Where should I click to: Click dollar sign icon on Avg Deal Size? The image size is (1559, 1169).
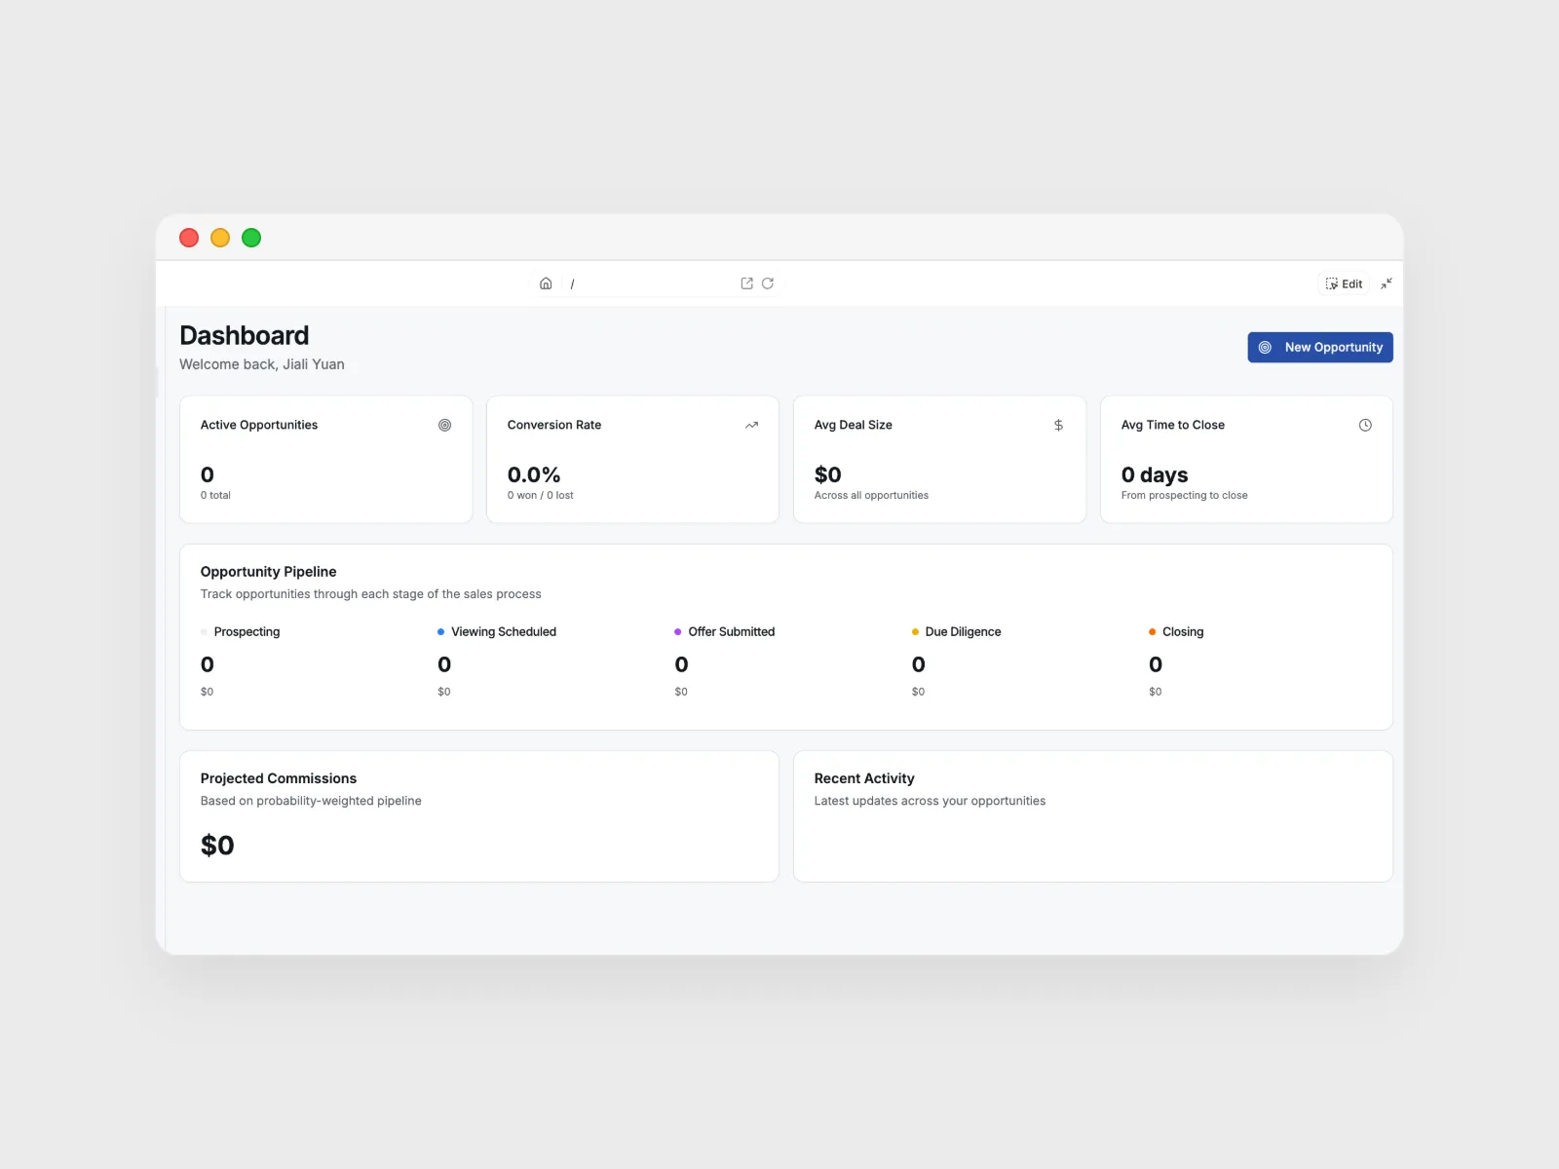click(1058, 425)
